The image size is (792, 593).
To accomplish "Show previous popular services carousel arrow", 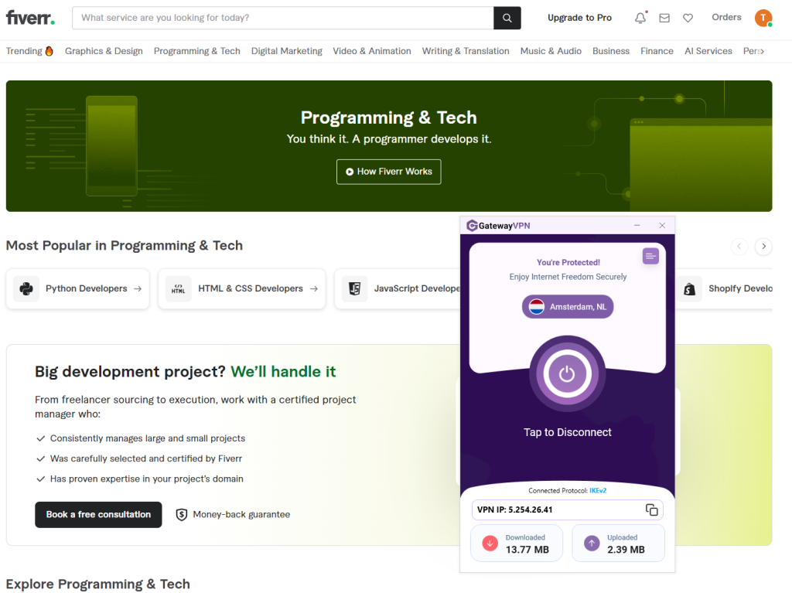I will 739,246.
